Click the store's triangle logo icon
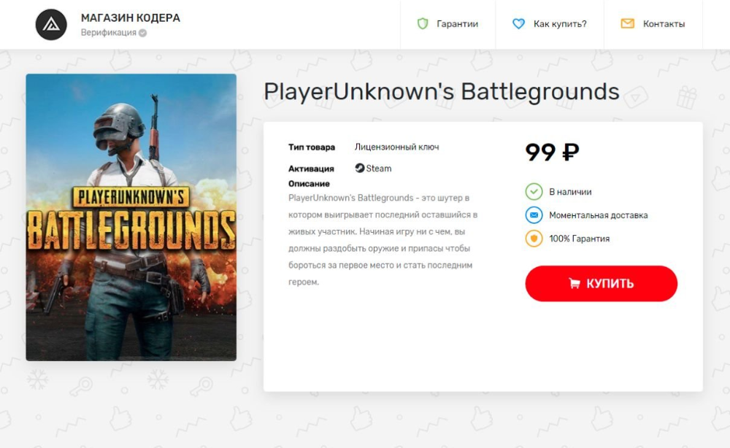The image size is (730, 448). click(51, 25)
